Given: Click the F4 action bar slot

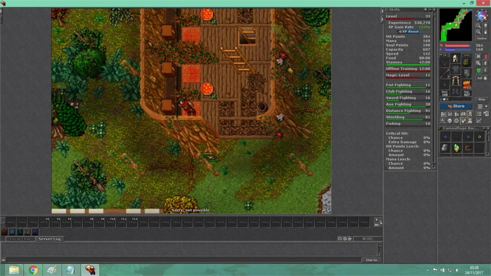Looking at the screenshot, I should tap(45, 222).
